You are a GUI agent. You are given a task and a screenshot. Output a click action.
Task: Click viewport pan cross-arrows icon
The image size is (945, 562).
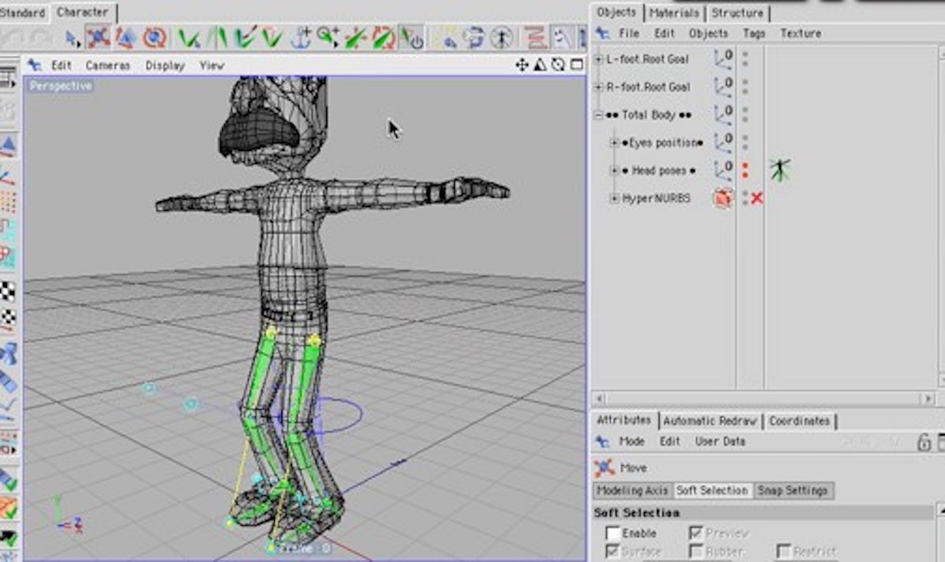click(522, 65)
